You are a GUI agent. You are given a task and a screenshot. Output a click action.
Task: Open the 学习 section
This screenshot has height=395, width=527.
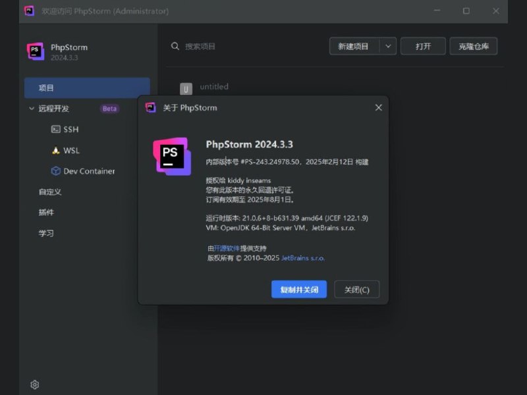(x=46, y=233)
